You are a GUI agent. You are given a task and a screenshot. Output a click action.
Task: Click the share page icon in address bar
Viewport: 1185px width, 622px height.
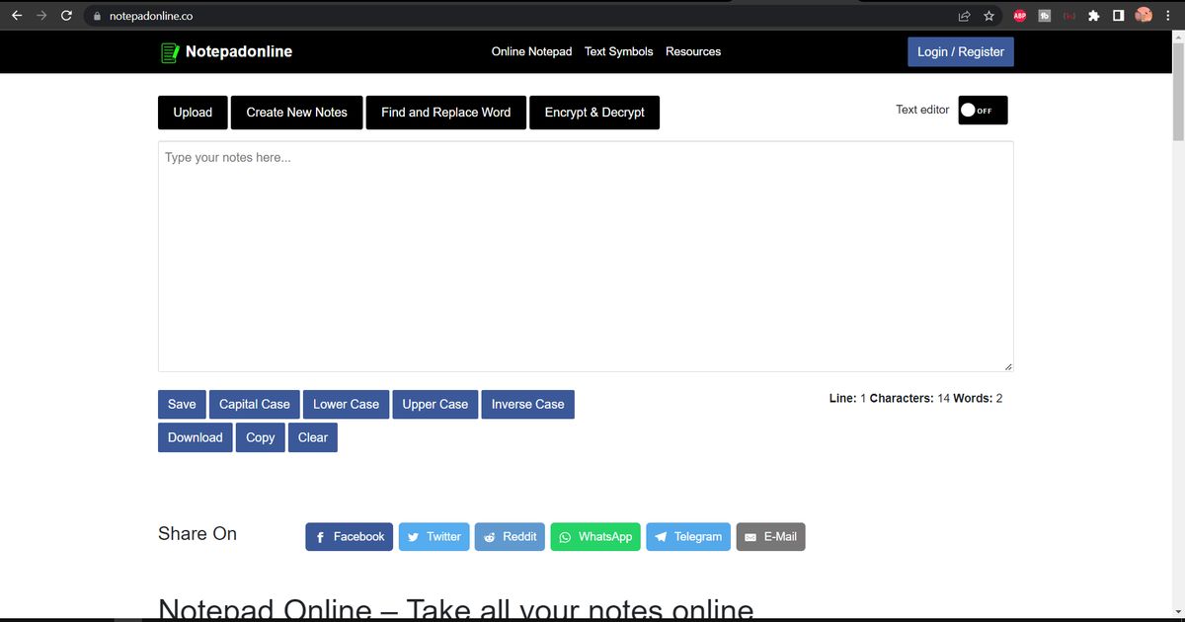point(964,16)
